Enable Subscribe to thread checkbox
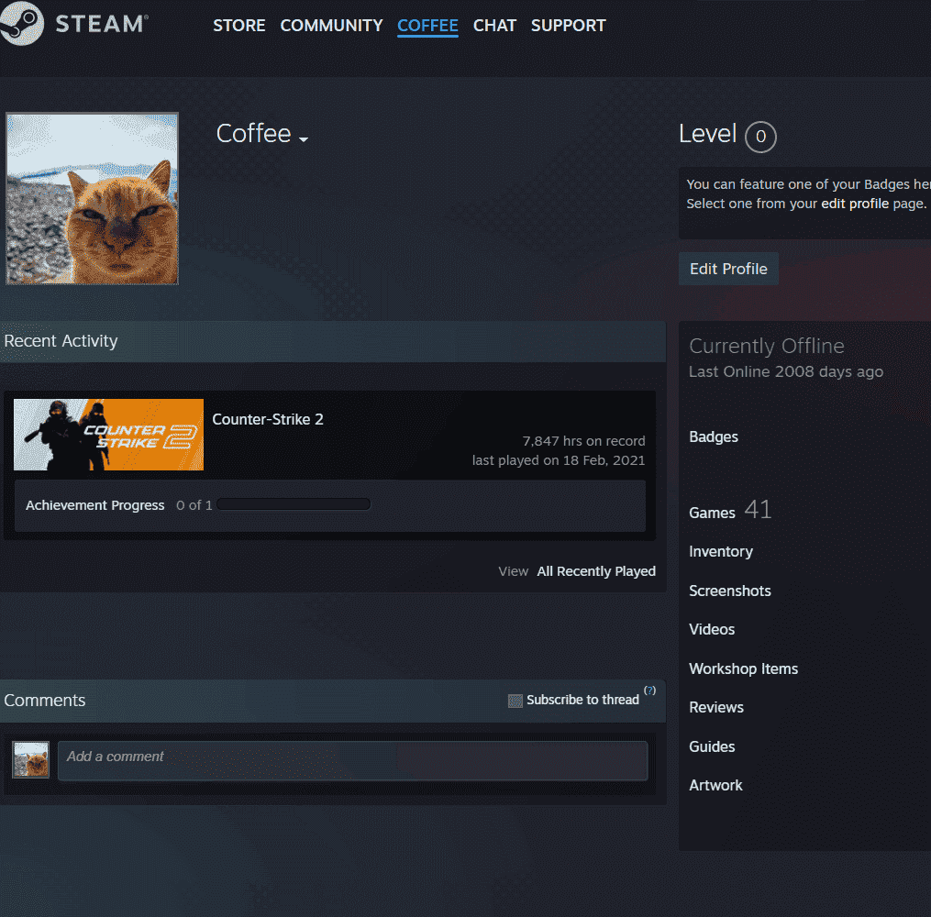 [515, 701]
